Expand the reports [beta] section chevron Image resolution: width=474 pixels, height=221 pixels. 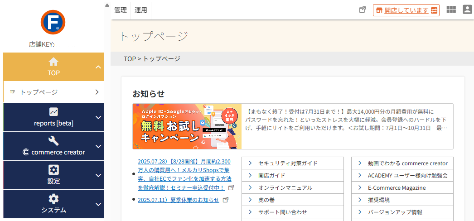98,117
